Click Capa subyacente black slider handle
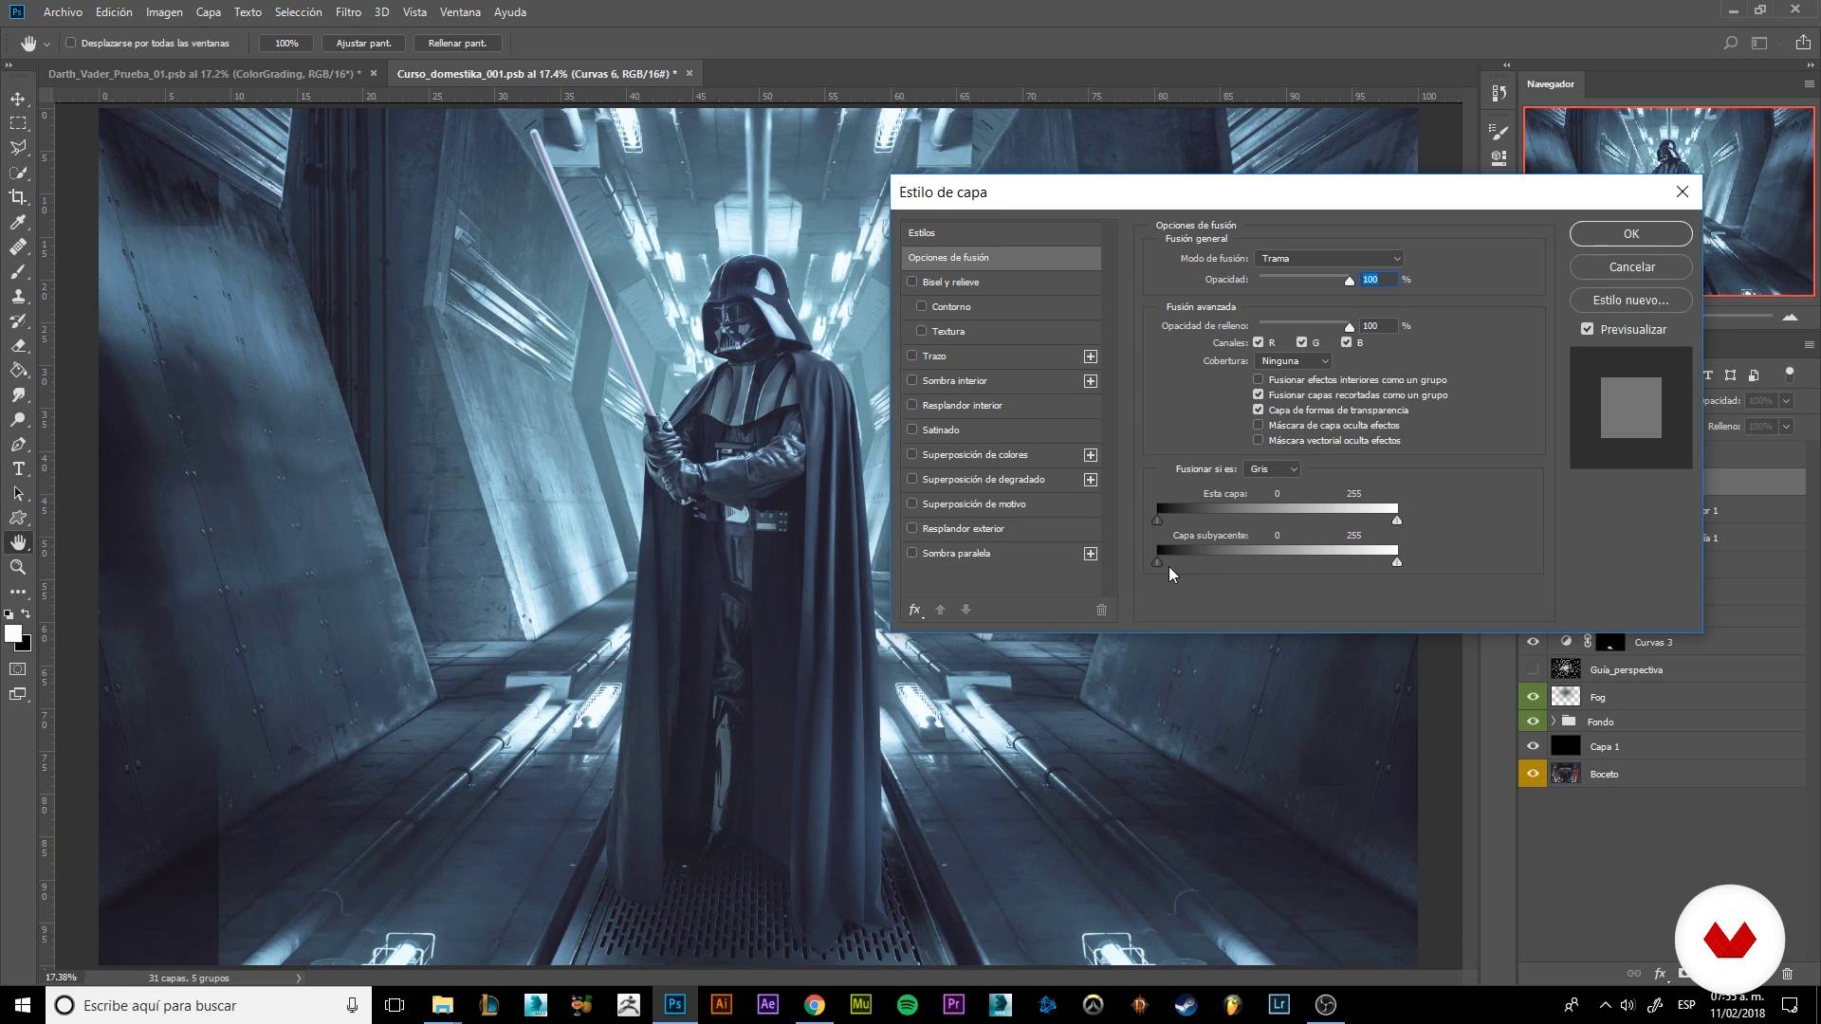Viewport: 1821px width, 1024px height. (x=1157, y=562)
